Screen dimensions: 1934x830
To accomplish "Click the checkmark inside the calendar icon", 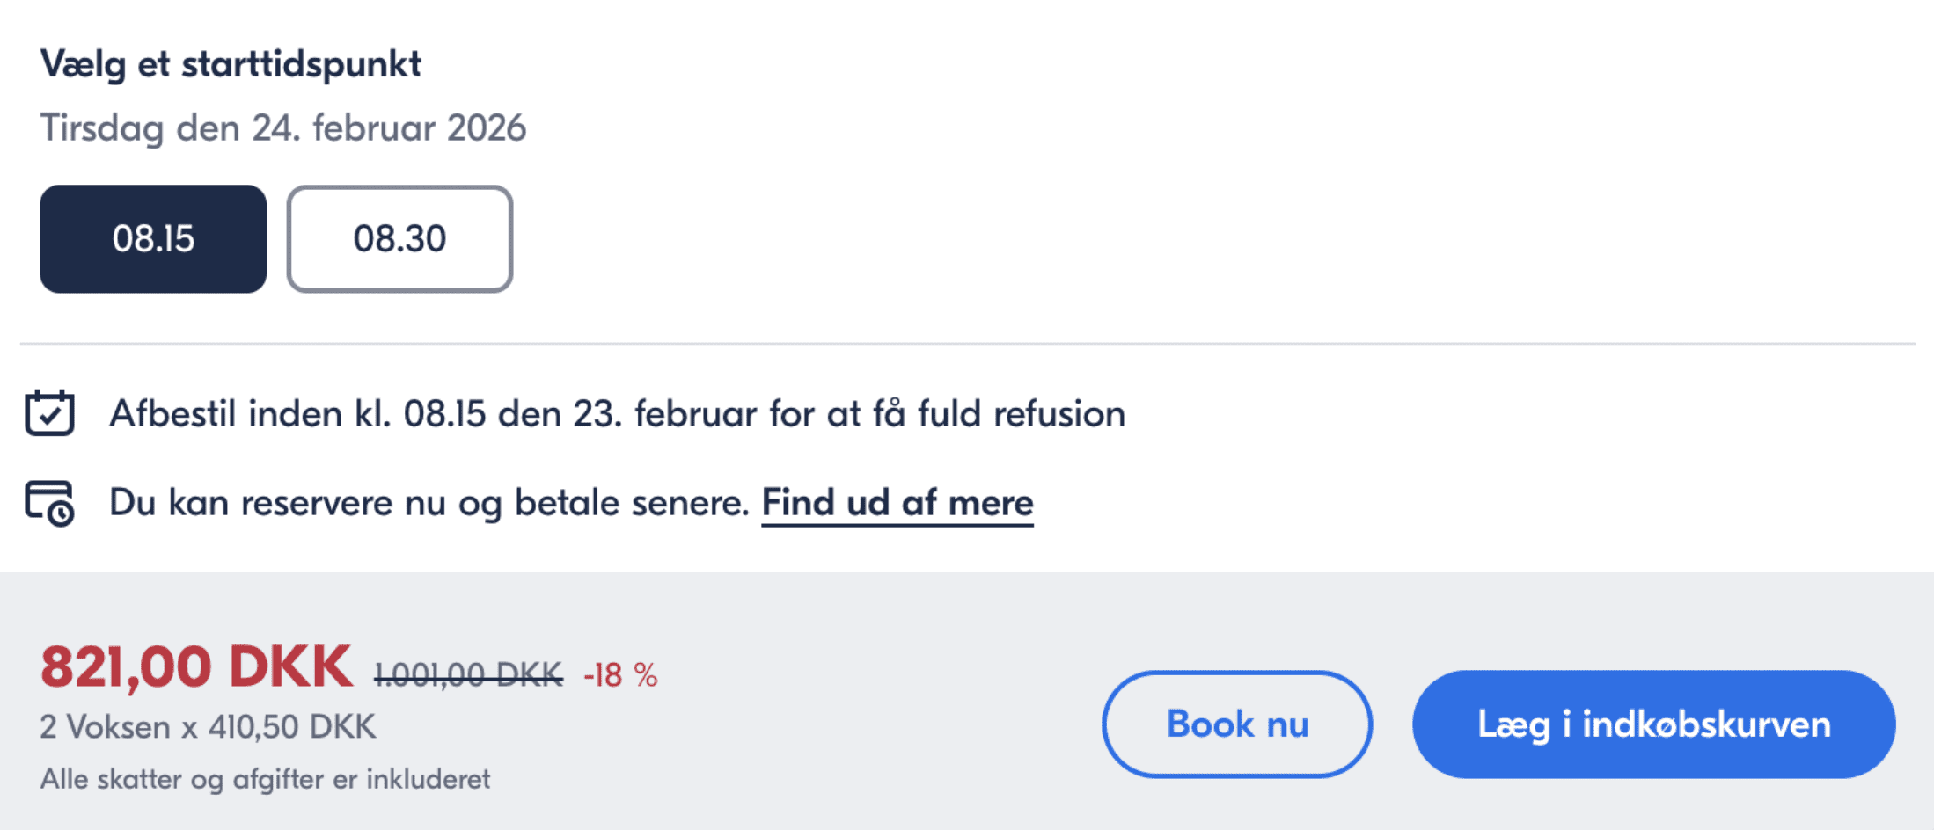I will tap(50, 418).
